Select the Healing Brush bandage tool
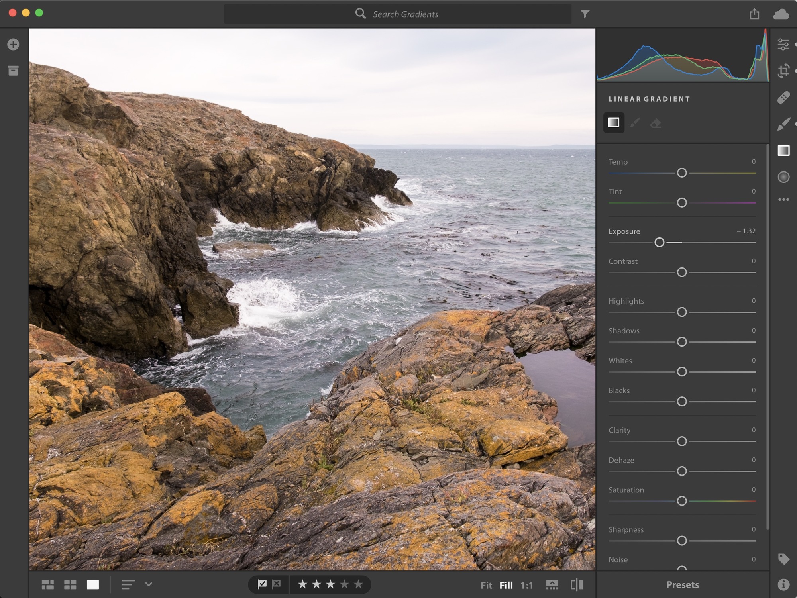 783,97
